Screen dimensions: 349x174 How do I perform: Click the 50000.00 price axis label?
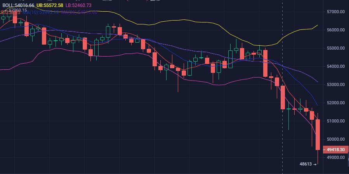[x=336, y=140]
